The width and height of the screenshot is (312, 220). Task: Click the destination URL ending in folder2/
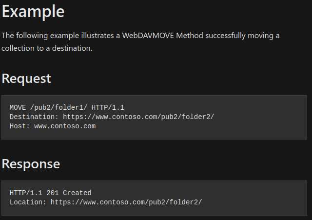coord(138,117)
